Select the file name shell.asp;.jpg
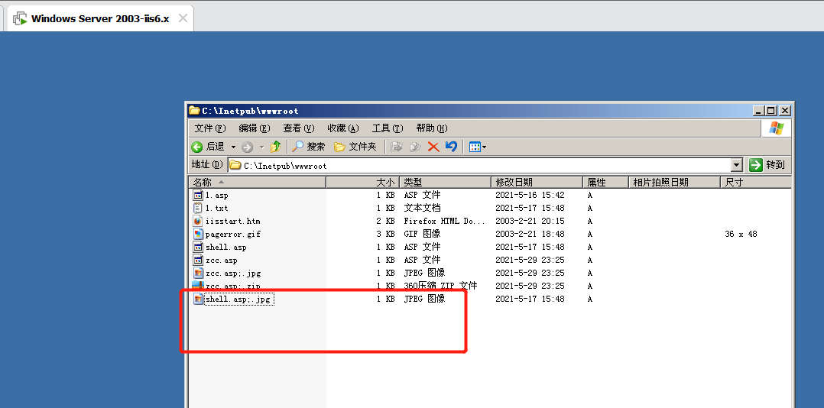The image size is (824, 408). click(239, 300)
